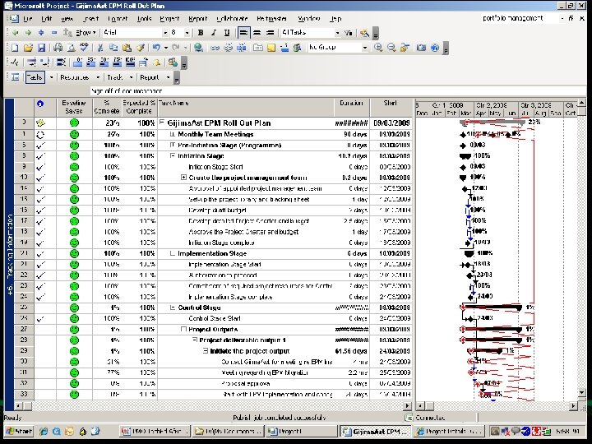Click the Duration column header
Image resolution: width=592 pixels, height=444 pixels.
(352, 107)
